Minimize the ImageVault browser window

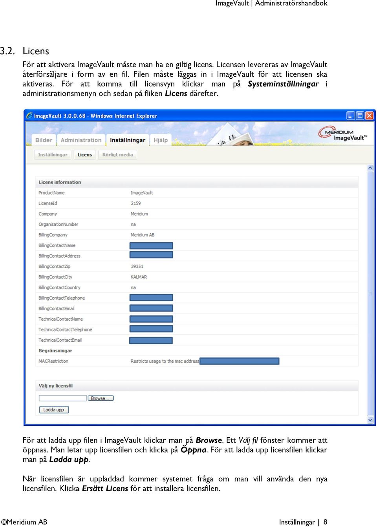pyautogui.click(x=350, y=116)
